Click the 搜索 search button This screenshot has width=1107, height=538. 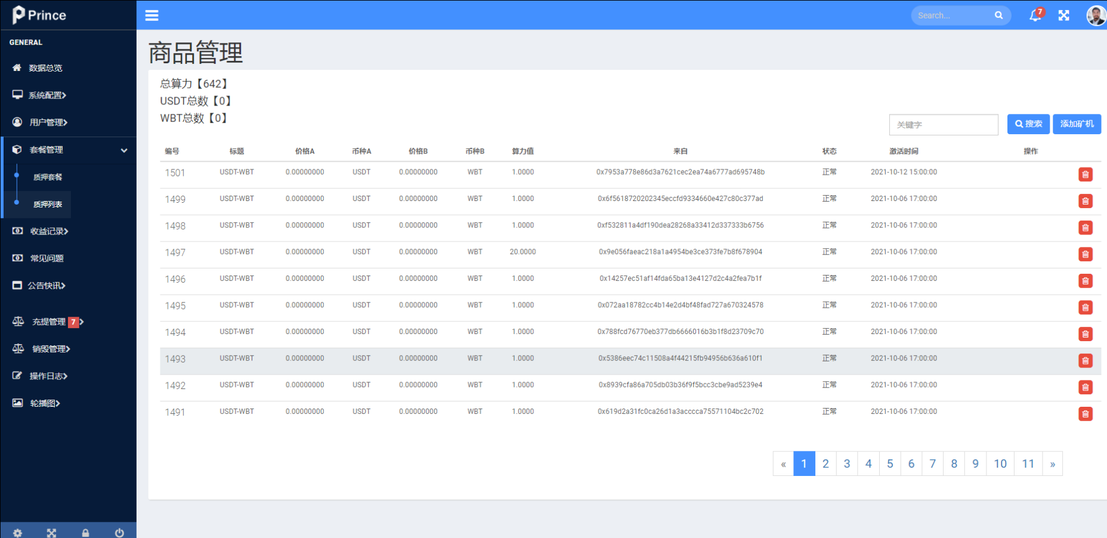tap(1028, 124)
